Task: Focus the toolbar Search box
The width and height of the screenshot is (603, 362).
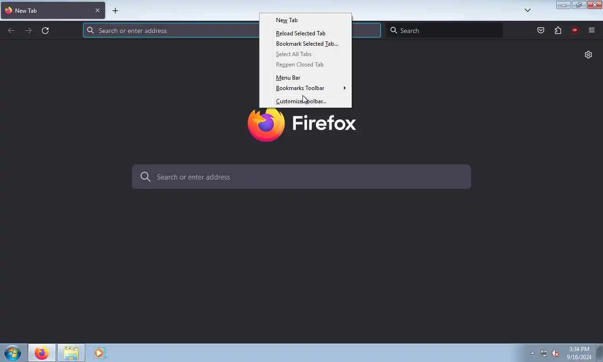Action: (x=445, y=31)
